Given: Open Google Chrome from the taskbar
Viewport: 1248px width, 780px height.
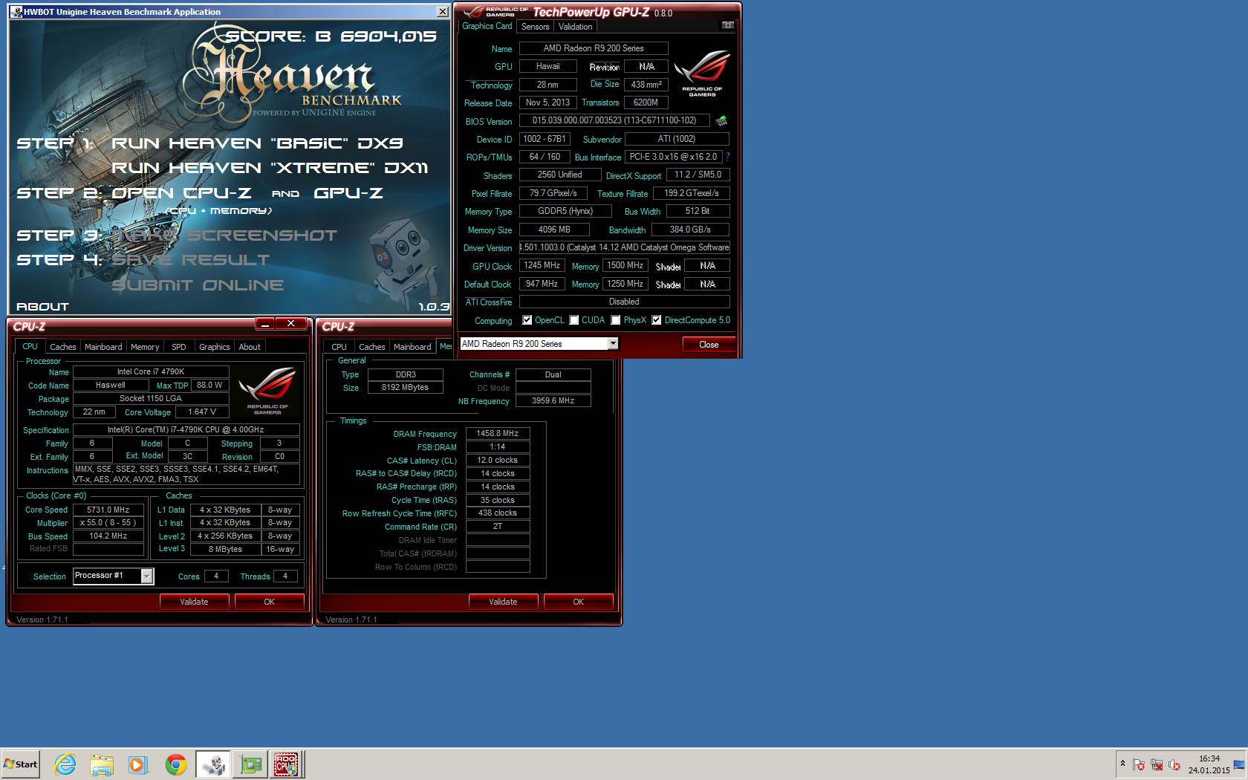Looking at the screenshot, I should tap(176, 764).
